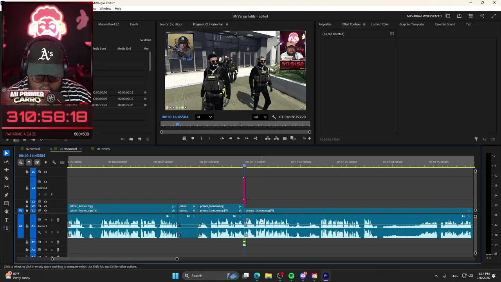Screen dimensions: 501x282
Task: Adjust the timeline horizontal zoom scrollbar handle
Action: 177,259
